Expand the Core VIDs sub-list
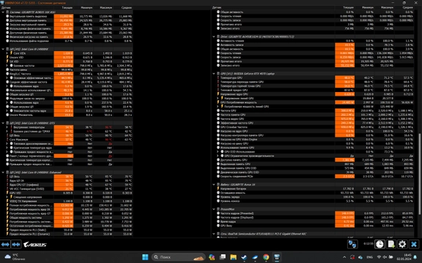 (x=7, y=53)
